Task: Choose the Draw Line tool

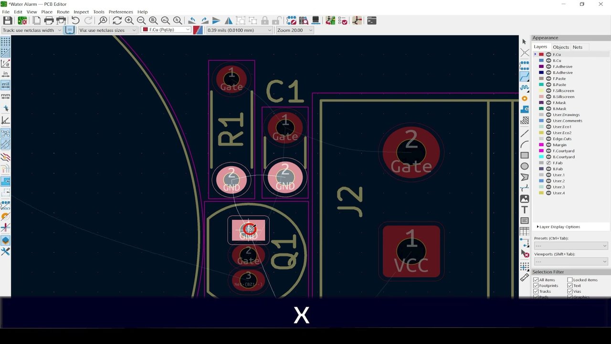Action: coord(525,133)
